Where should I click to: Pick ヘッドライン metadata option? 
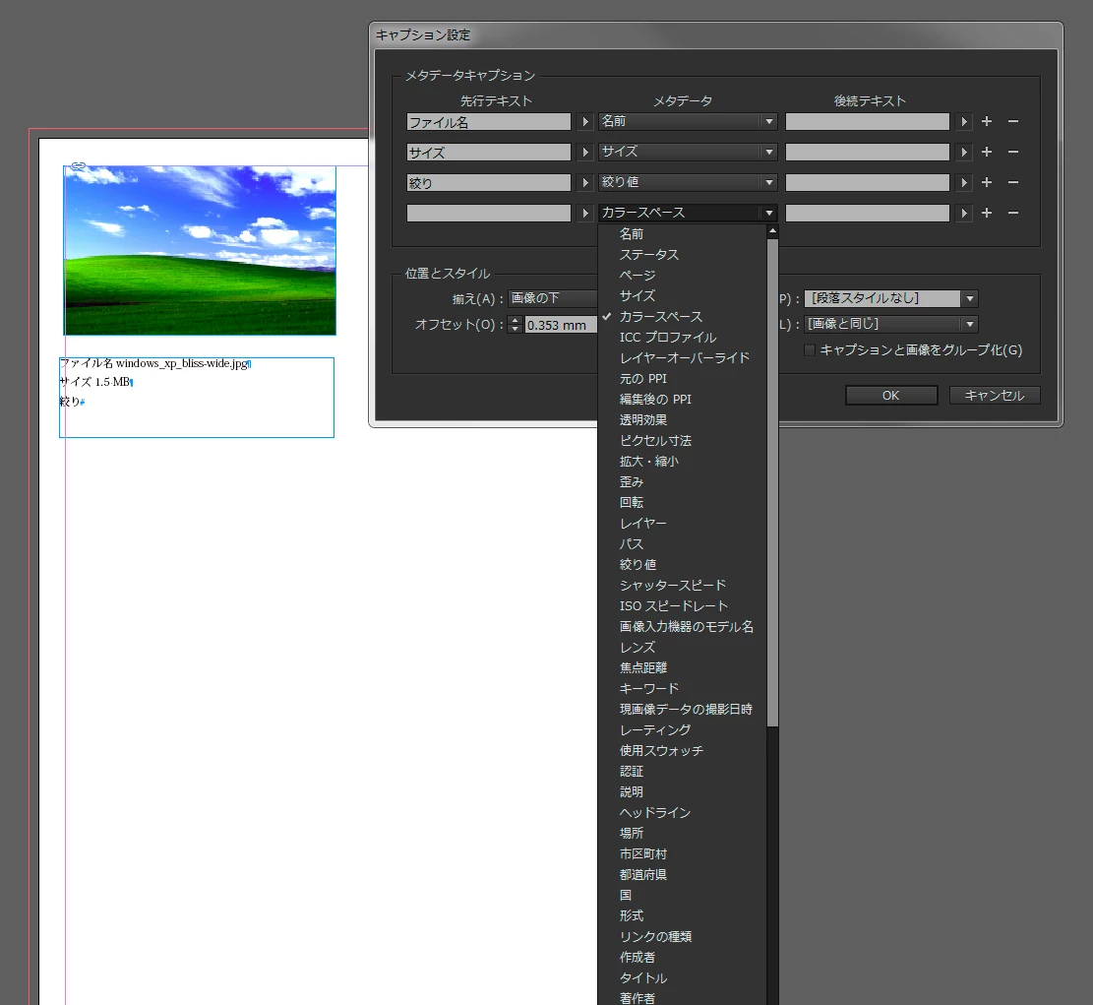pos(654,812)
